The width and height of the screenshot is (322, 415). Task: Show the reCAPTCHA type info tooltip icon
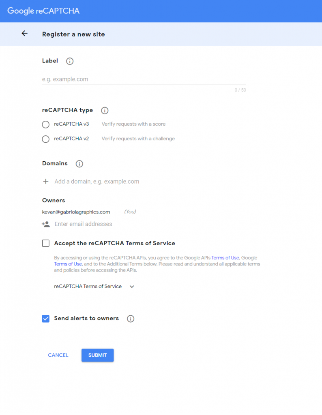coord(105,110)
